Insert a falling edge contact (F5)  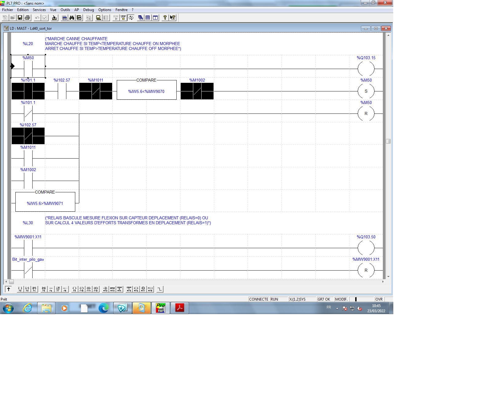pos(44,289)
